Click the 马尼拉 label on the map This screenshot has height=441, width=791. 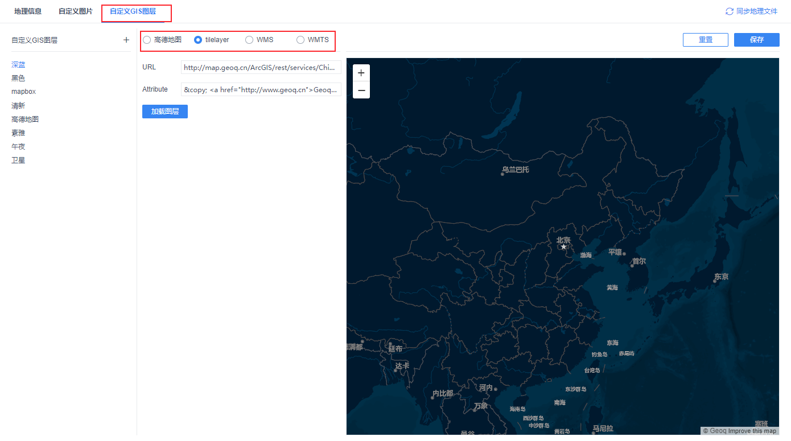click(x=603, y=428)
